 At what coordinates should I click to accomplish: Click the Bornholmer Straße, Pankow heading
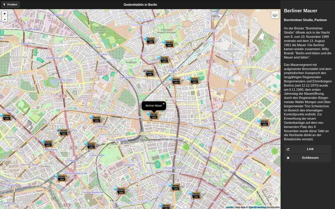point(305,20)
